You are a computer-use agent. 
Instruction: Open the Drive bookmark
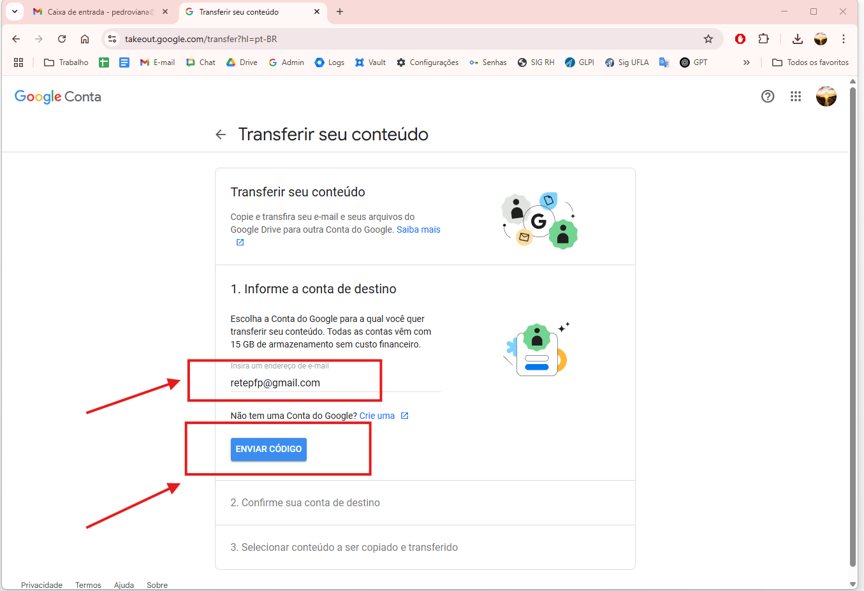[x=242, y=62]
